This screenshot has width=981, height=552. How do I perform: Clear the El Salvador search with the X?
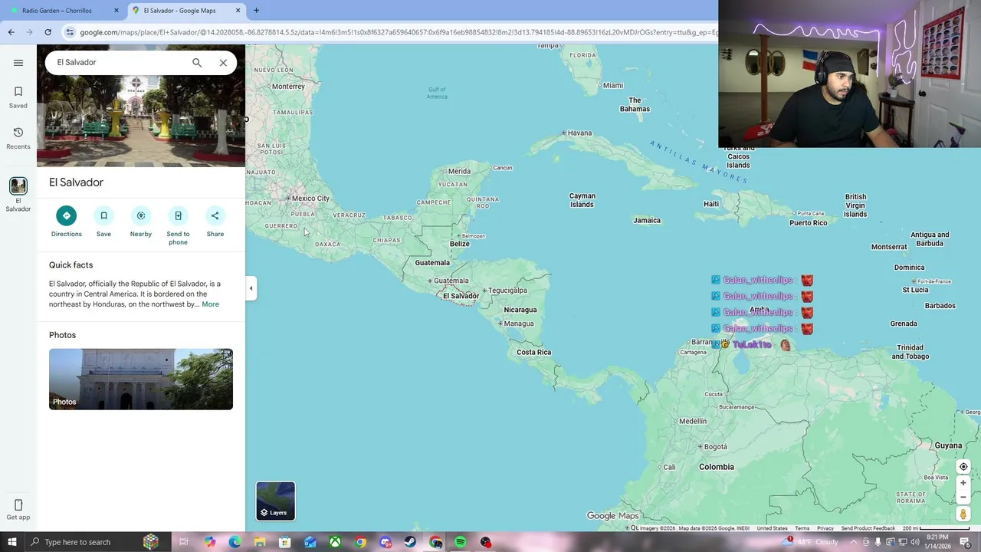[223, 63]
